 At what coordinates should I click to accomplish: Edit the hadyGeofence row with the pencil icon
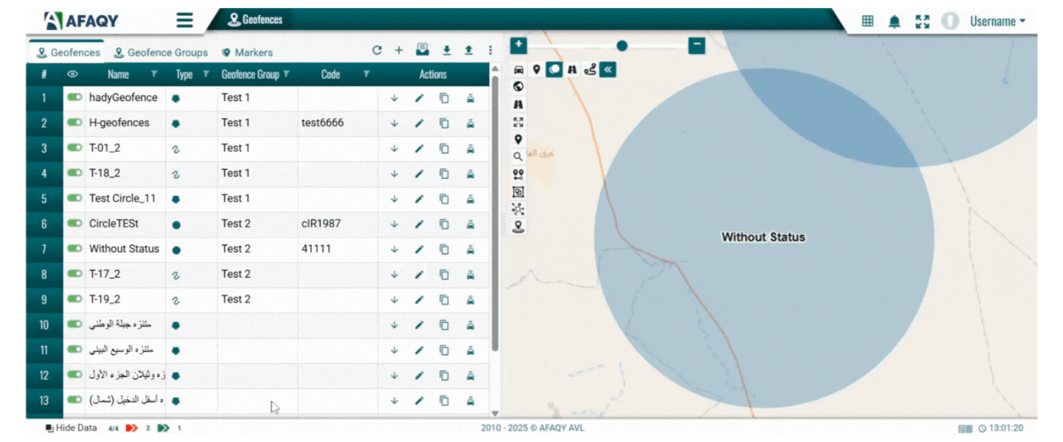(419, 98)
